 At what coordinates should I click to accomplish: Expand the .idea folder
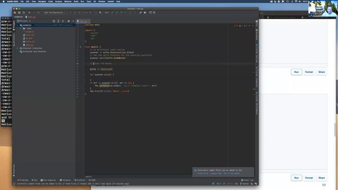(21, 28)
